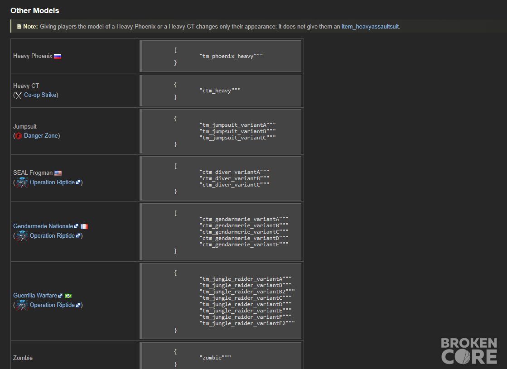Open Operation Riptide link under Guerrilla Warfare

point(53,305)
